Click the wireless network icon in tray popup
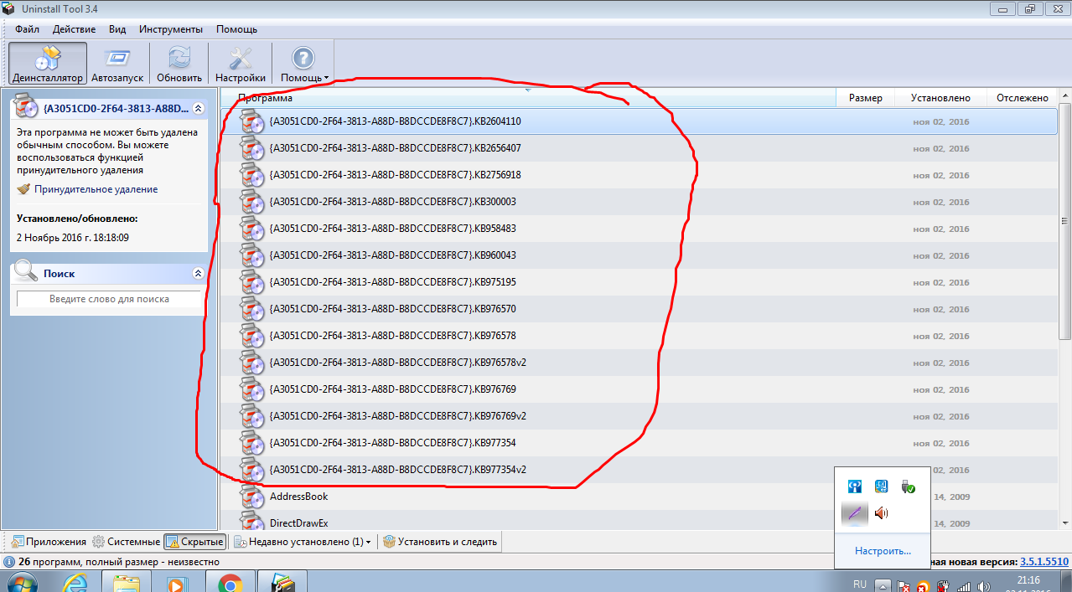The image size is (1072, 592). pyautogui.click(x=855, y=486)
